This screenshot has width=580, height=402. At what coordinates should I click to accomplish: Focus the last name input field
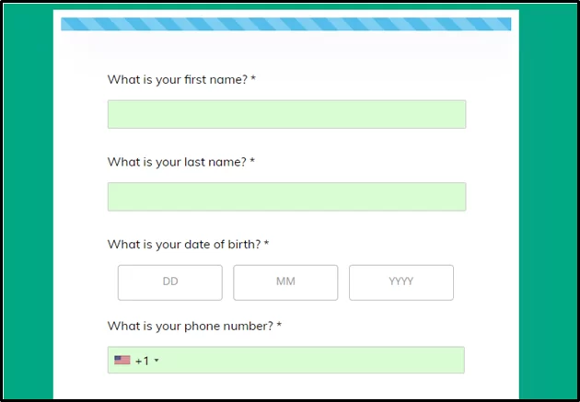point(286,197)
